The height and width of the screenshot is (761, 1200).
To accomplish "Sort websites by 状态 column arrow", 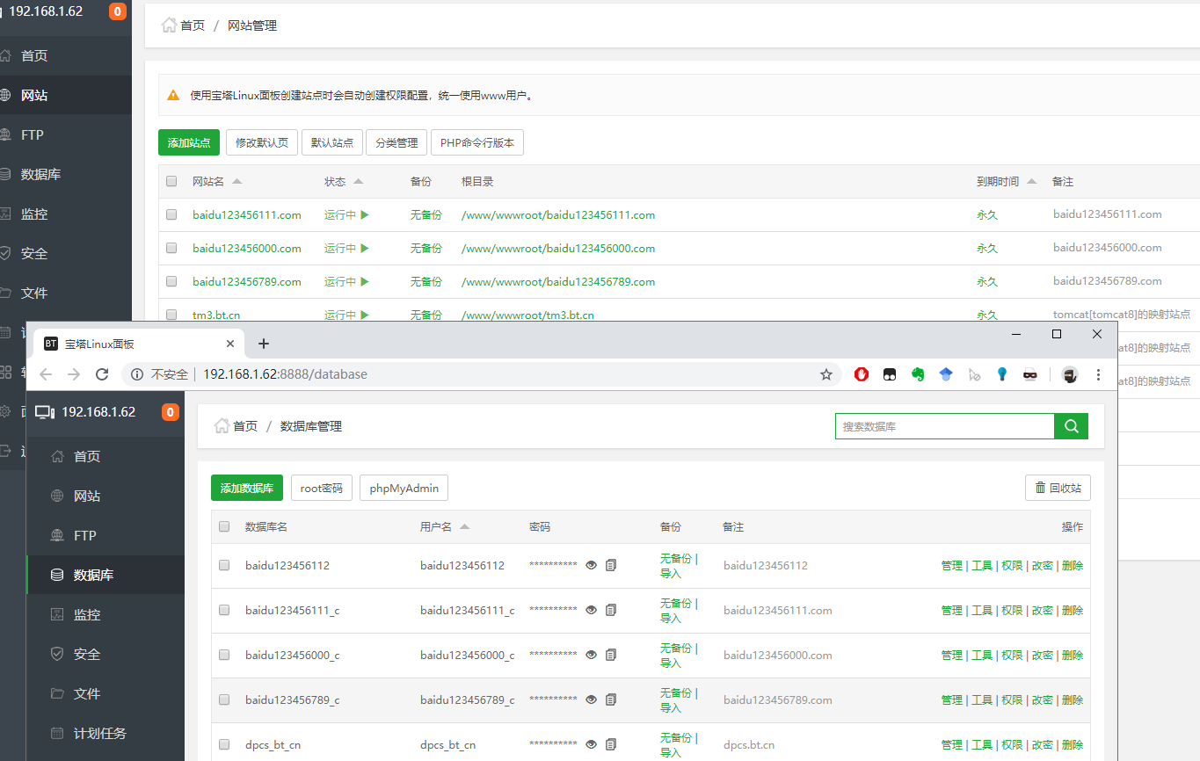I will pos(358,181).
